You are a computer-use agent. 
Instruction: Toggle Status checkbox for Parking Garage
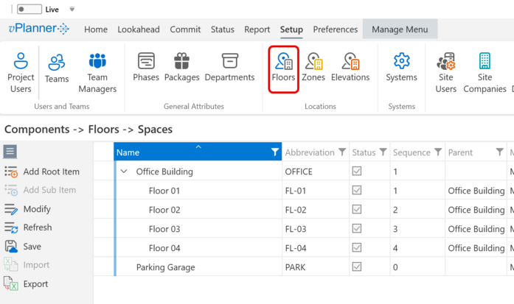click(357, 267)
